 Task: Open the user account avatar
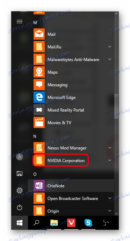(x=20, y=157)
